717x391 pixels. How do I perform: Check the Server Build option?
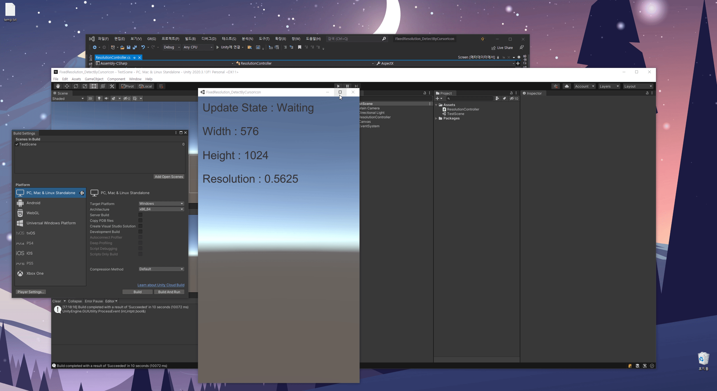coord(140,215)
